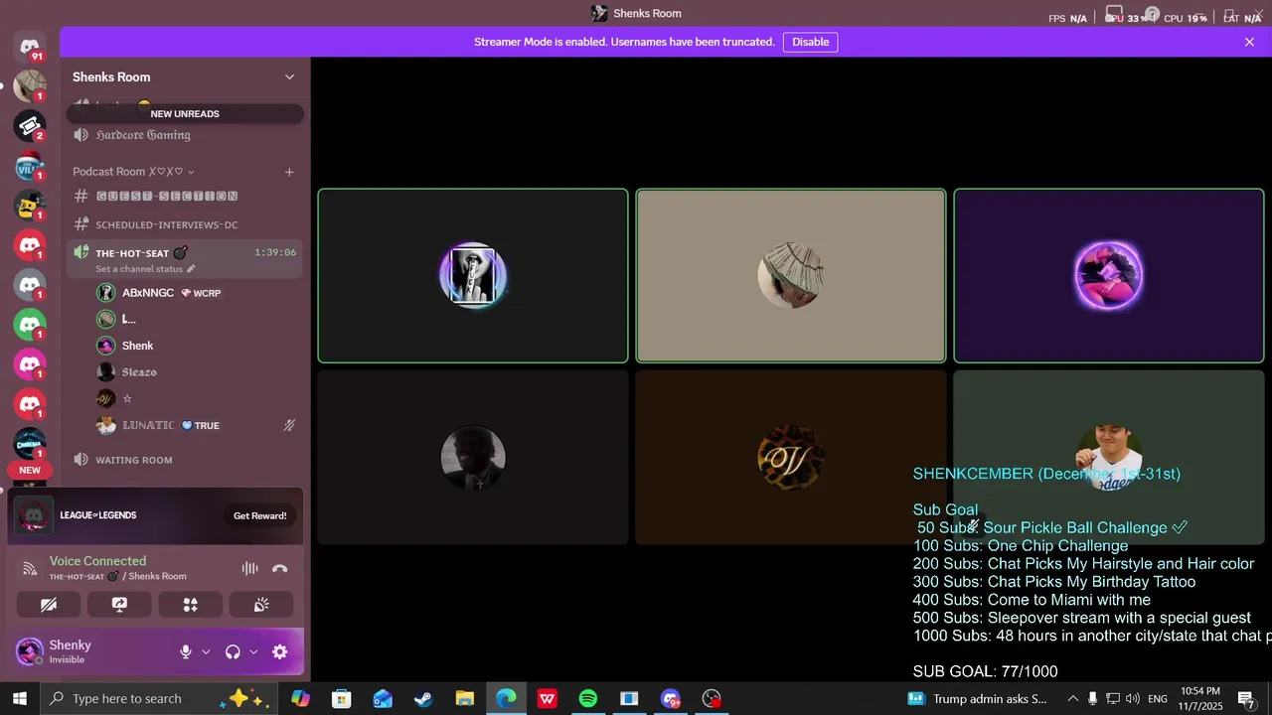Screen dimensions: 1272x715
Task: Toggle noise suppression waveform icon
Action: 249,568
